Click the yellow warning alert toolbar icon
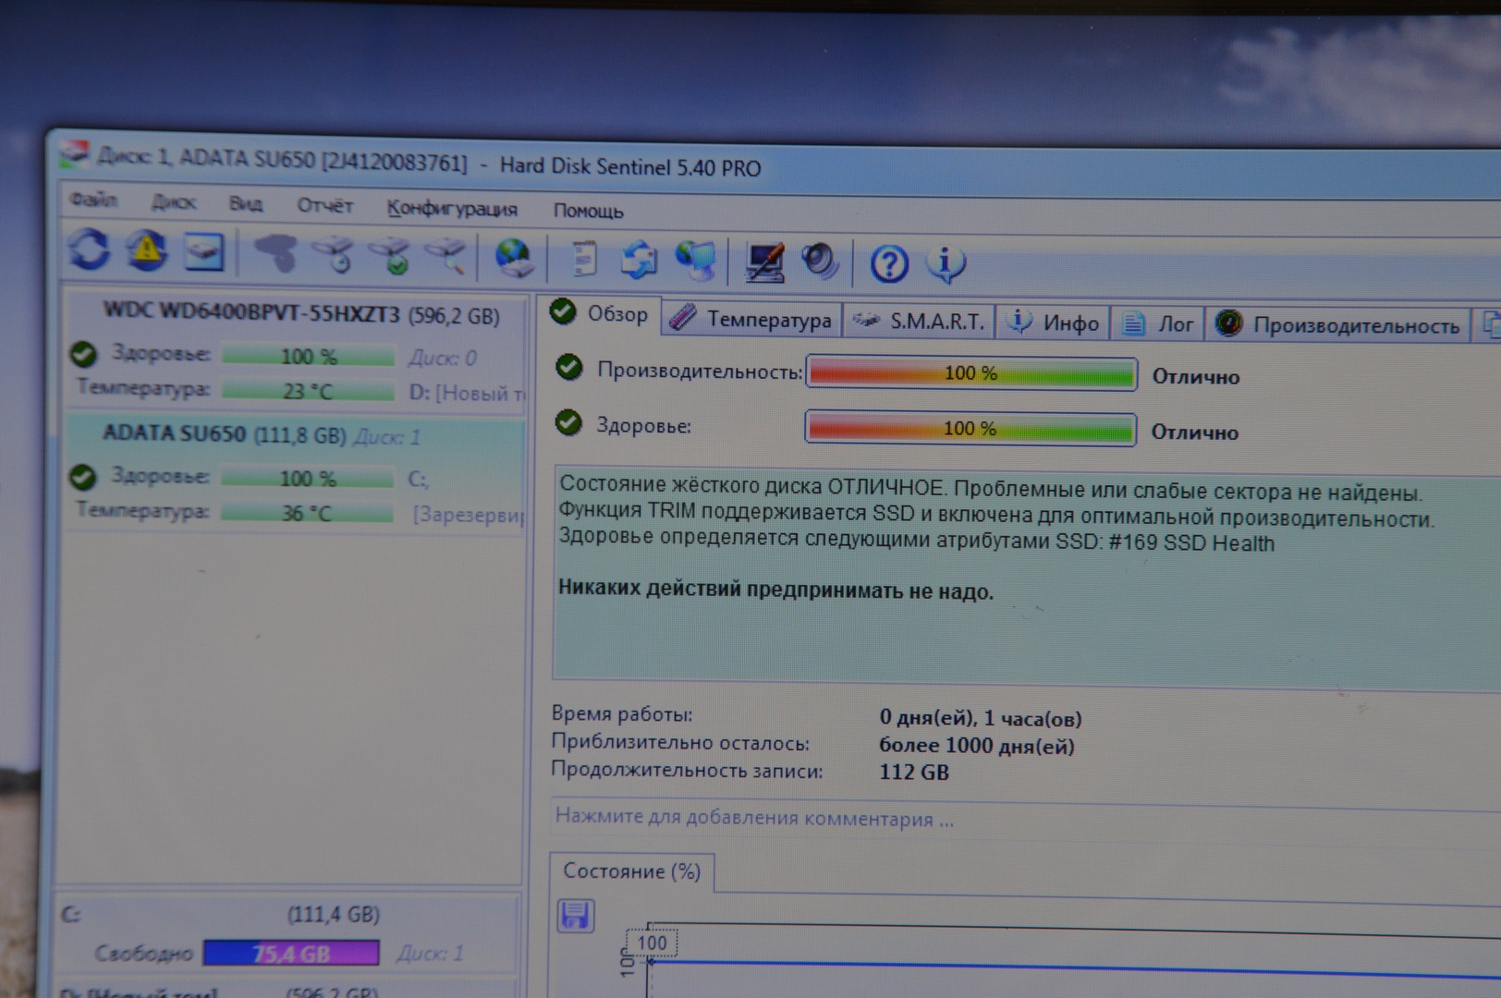1501x998 pixels. pyautogui.click(x=147, y=250)
